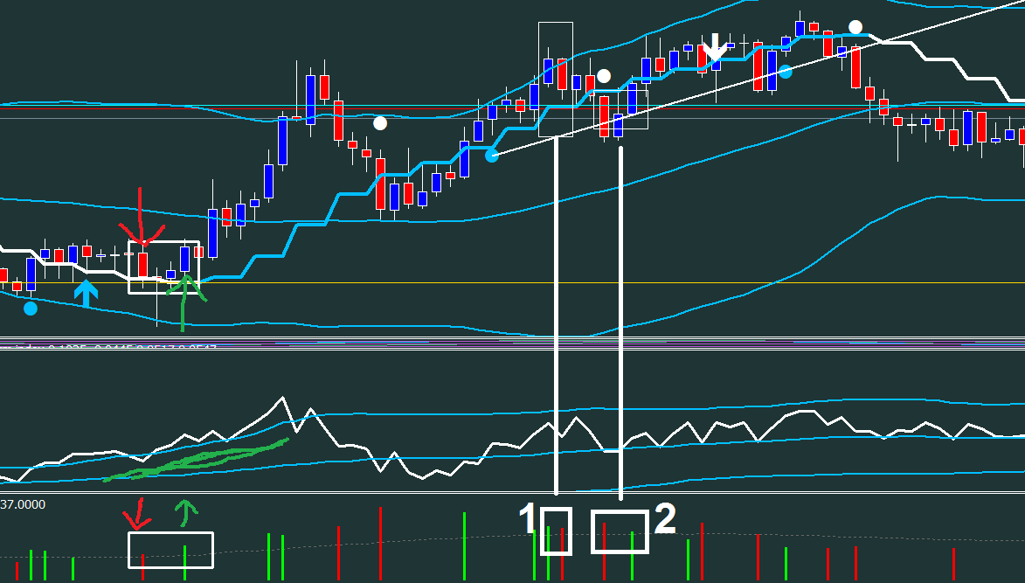Click the 37.0000 indicator level label
Image resolution: width=1025 pixels, height=583 pixels.
pyautogui.click(x=23, y=504)
